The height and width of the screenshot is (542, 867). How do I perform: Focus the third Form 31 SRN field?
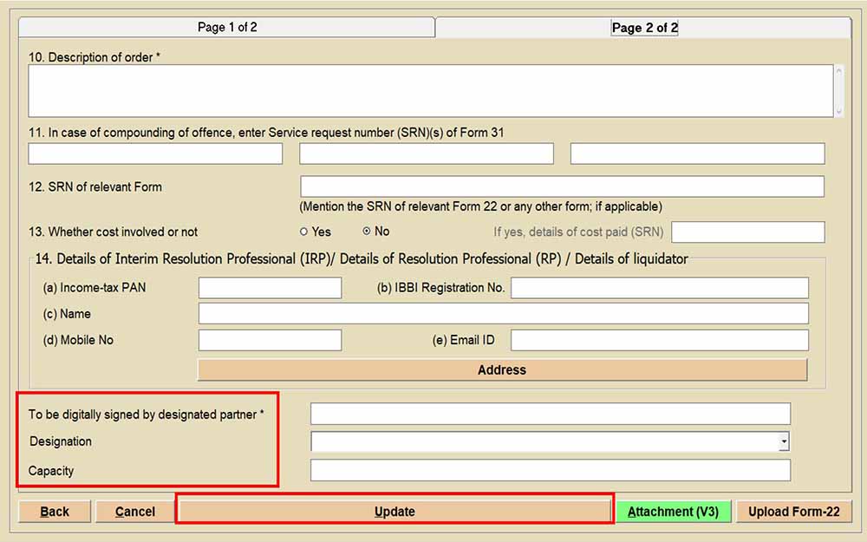(697, 154)
